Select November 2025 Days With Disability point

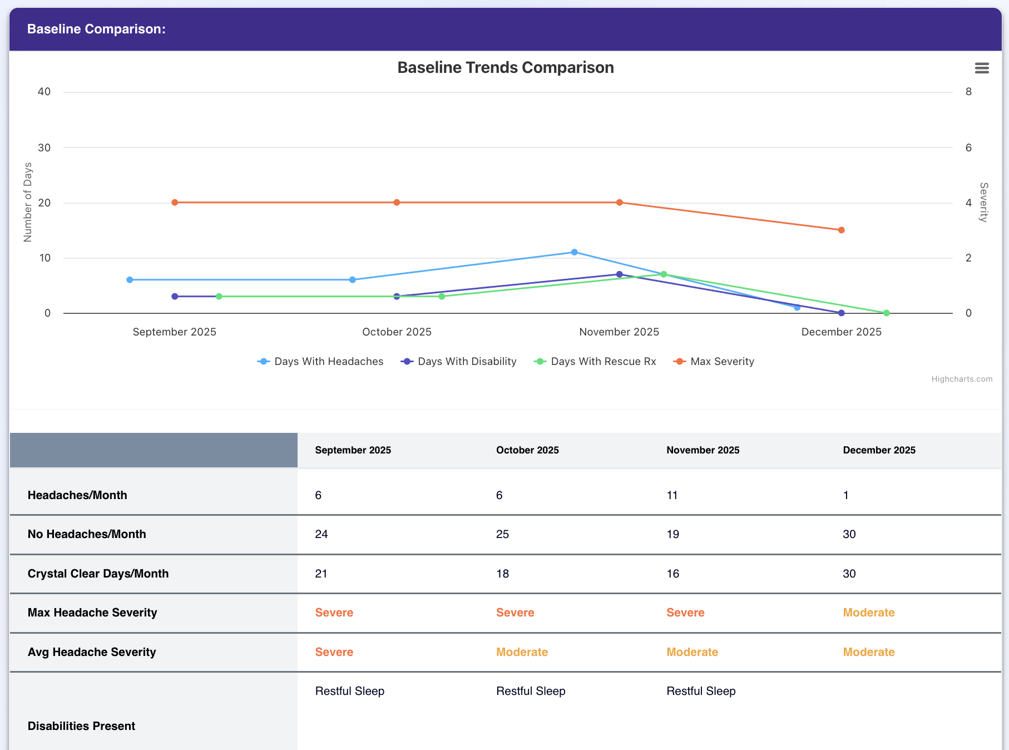pos(620,274)
